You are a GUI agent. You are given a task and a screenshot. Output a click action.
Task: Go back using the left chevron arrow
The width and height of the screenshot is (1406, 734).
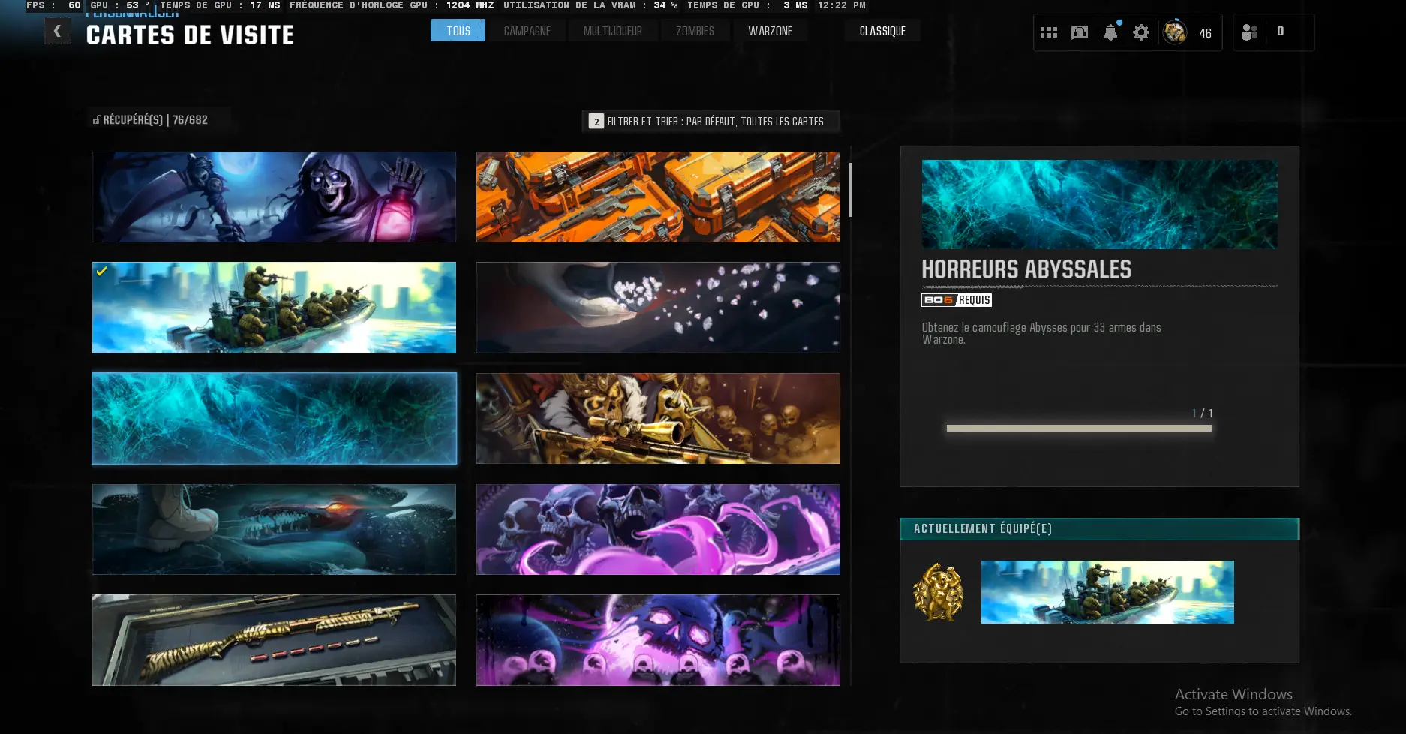tap(57, 32)
